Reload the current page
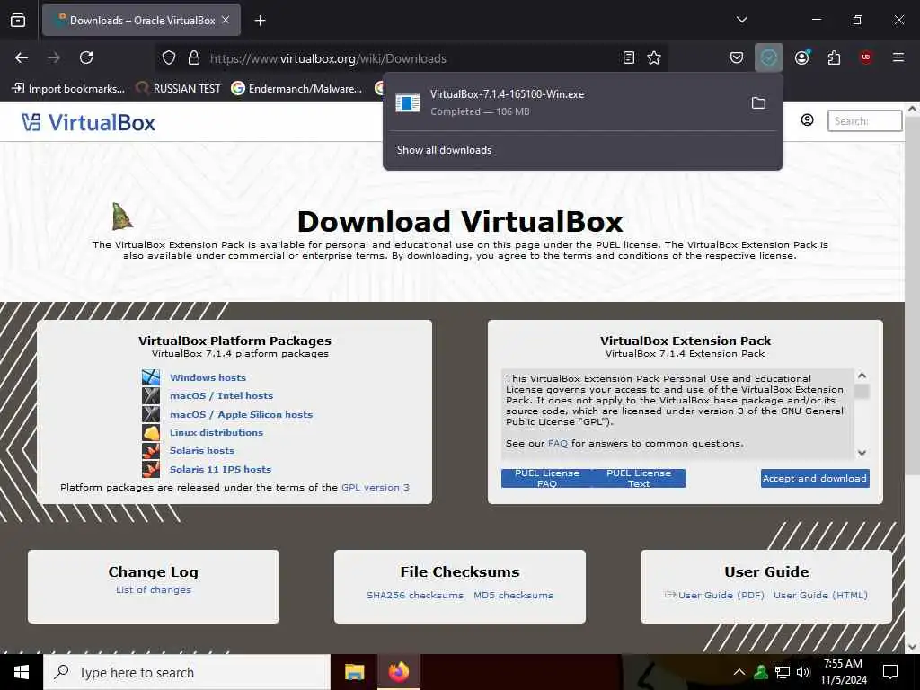Image resolution: width=920 pixels, height=690 pixels. point(86,57)
